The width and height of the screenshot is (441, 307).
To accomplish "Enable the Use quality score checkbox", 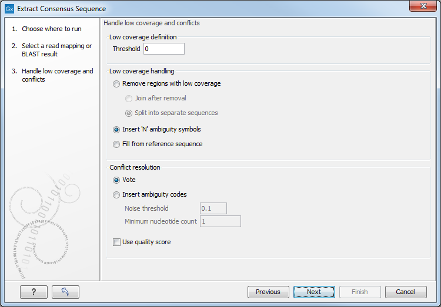I will (x=116, y=242).
